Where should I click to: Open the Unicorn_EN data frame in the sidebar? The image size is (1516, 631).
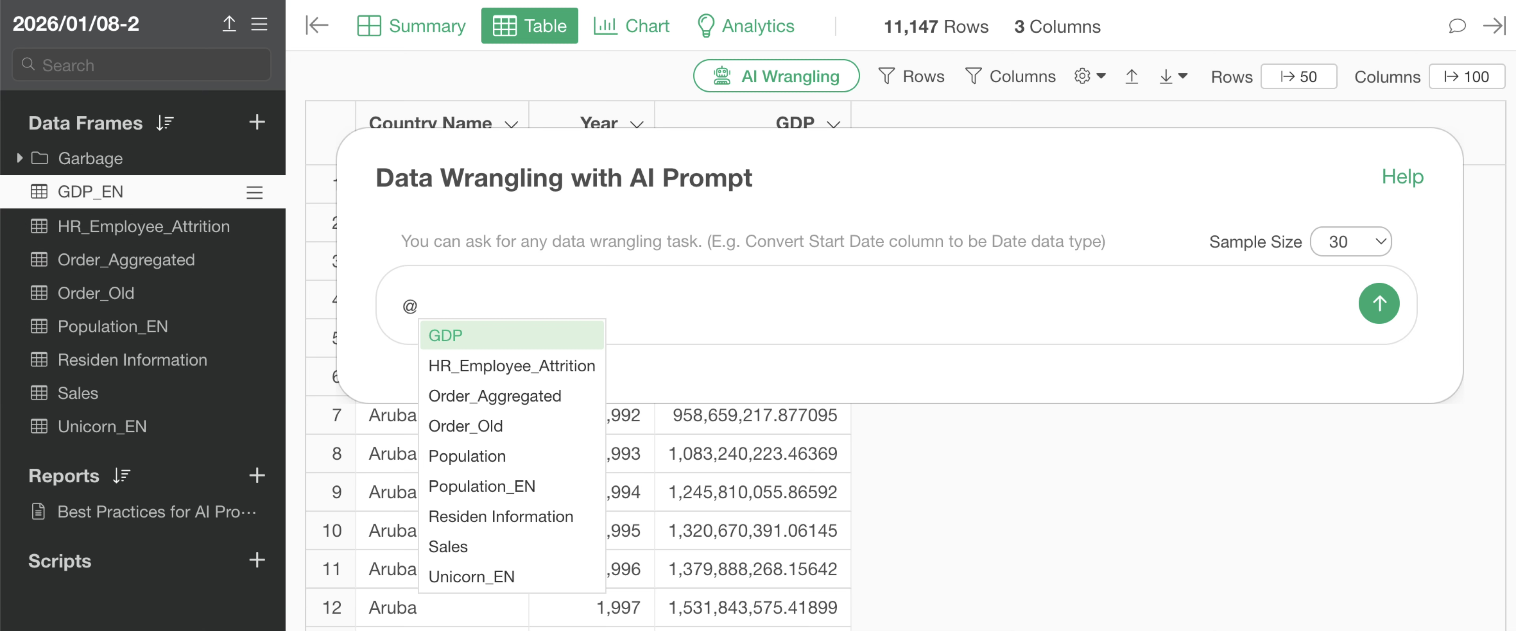coord(102,426)
